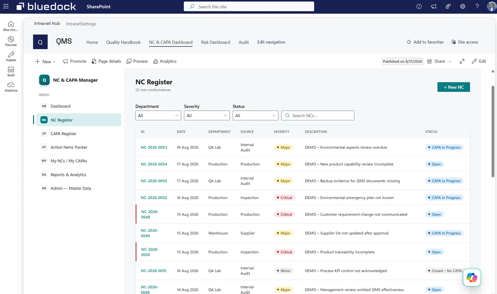Open the help question mark icon

pyautogui.click(x=477, y=6)
